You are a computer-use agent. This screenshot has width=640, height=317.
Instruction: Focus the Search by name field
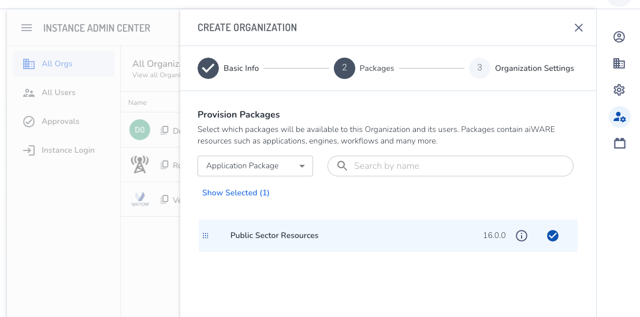pos(450,166)
